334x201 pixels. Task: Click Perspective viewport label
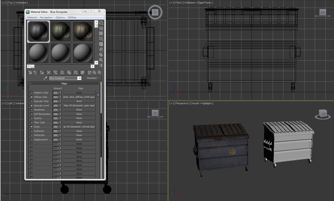[x=181, y=104]
